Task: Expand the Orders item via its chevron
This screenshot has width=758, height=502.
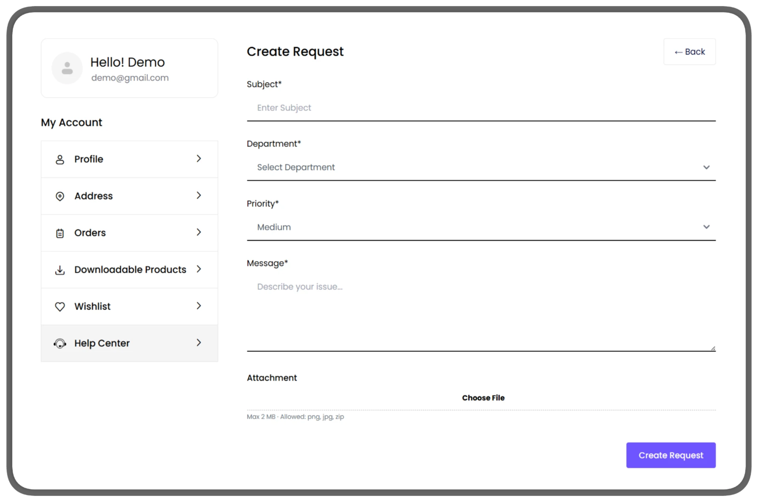Action: pyautogui.click(x=199, y=233)
